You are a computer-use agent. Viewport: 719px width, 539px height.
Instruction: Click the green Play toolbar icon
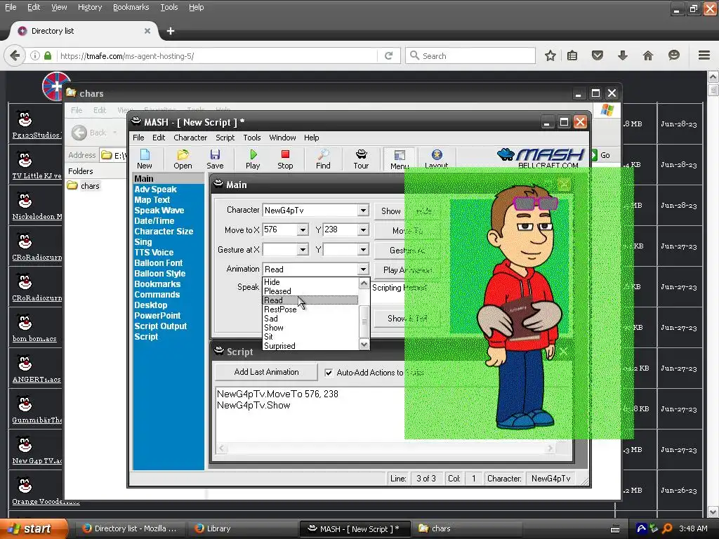pyautogui.click(x=253, y=159)
